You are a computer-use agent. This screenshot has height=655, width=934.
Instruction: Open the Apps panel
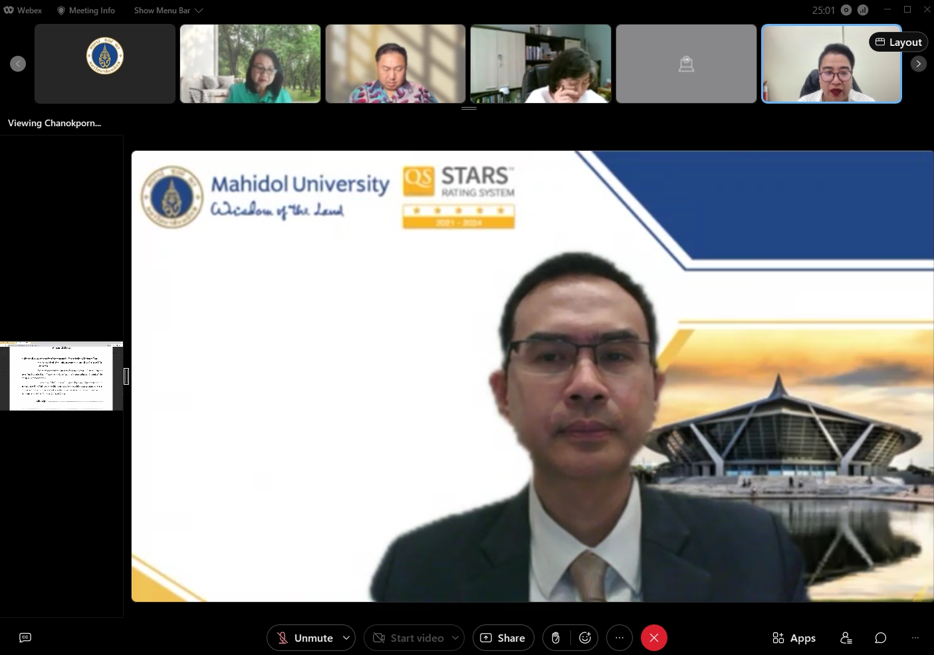[x=794, y=638]
